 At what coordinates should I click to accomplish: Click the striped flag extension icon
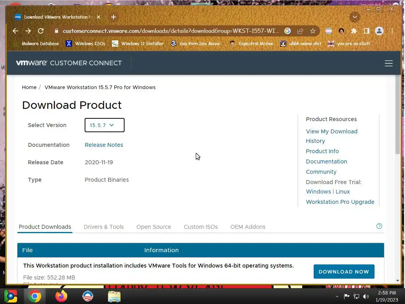pyautogui.click(x=329, y=31)
